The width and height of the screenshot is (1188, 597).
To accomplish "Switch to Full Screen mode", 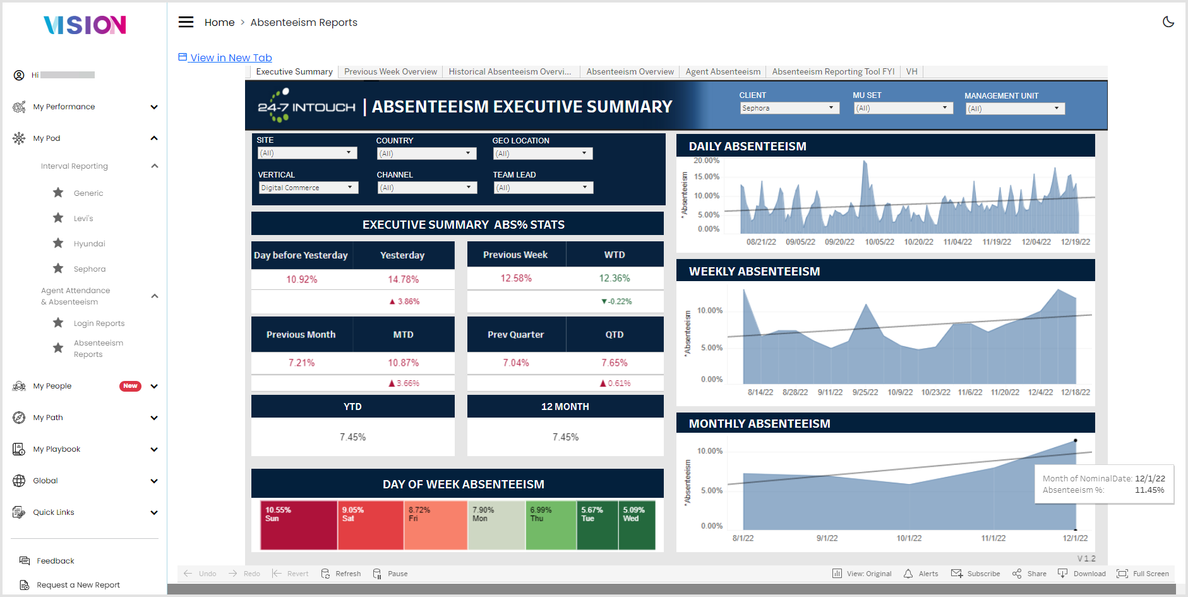I will click(x=1143, y=574).
